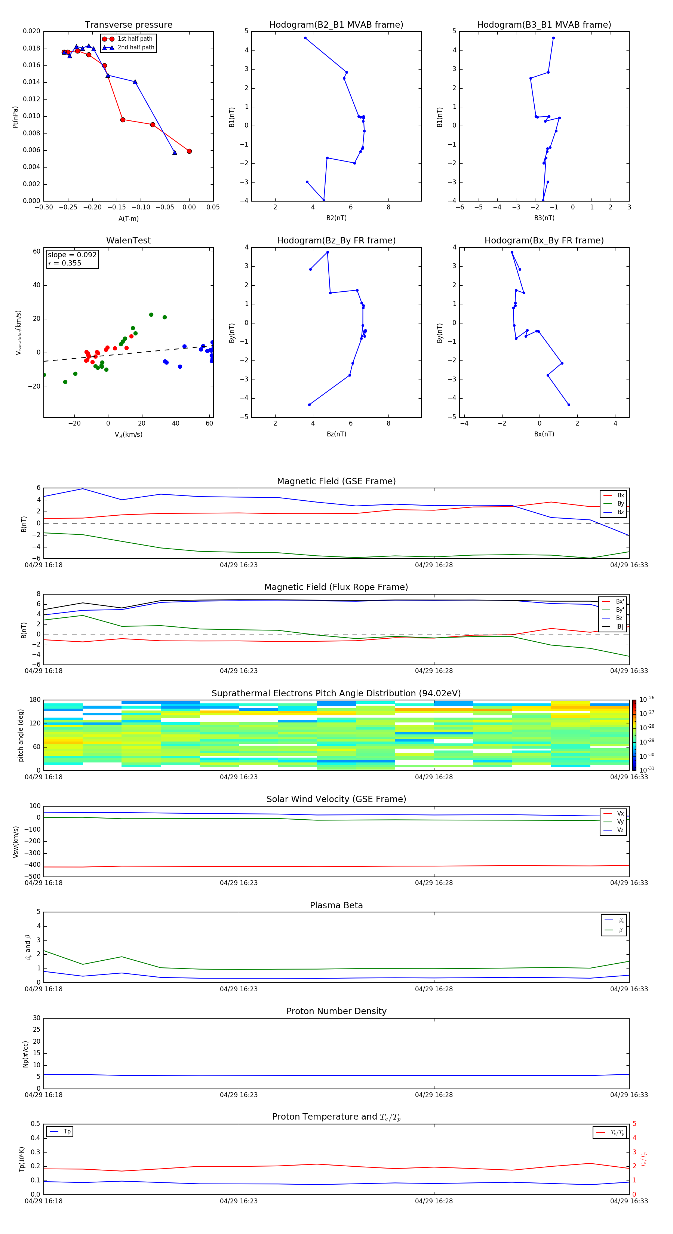Viewport: 673px width, 1234px height.
Task: Click the |B| legend entry in Flux Rope panel
Action: [x=613, y=627]
